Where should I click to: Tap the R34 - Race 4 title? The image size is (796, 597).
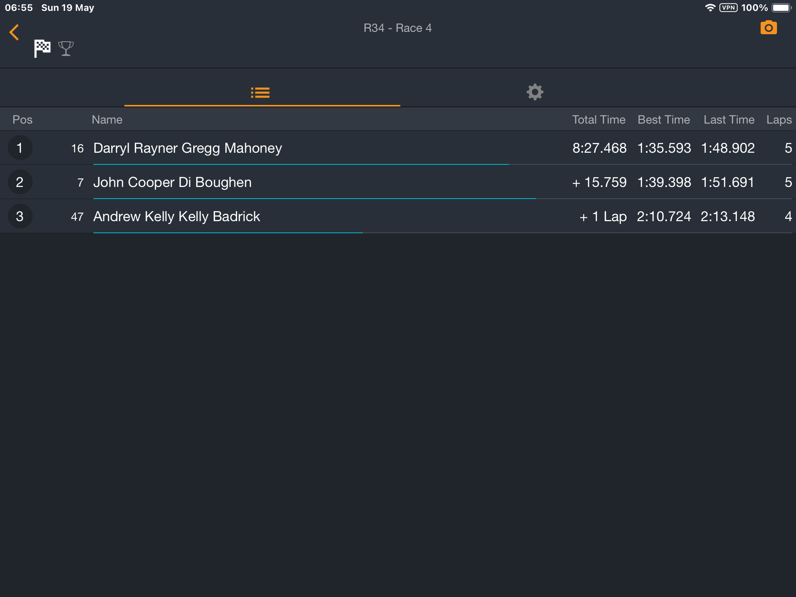pyautogui.click(x=398, y=28)
